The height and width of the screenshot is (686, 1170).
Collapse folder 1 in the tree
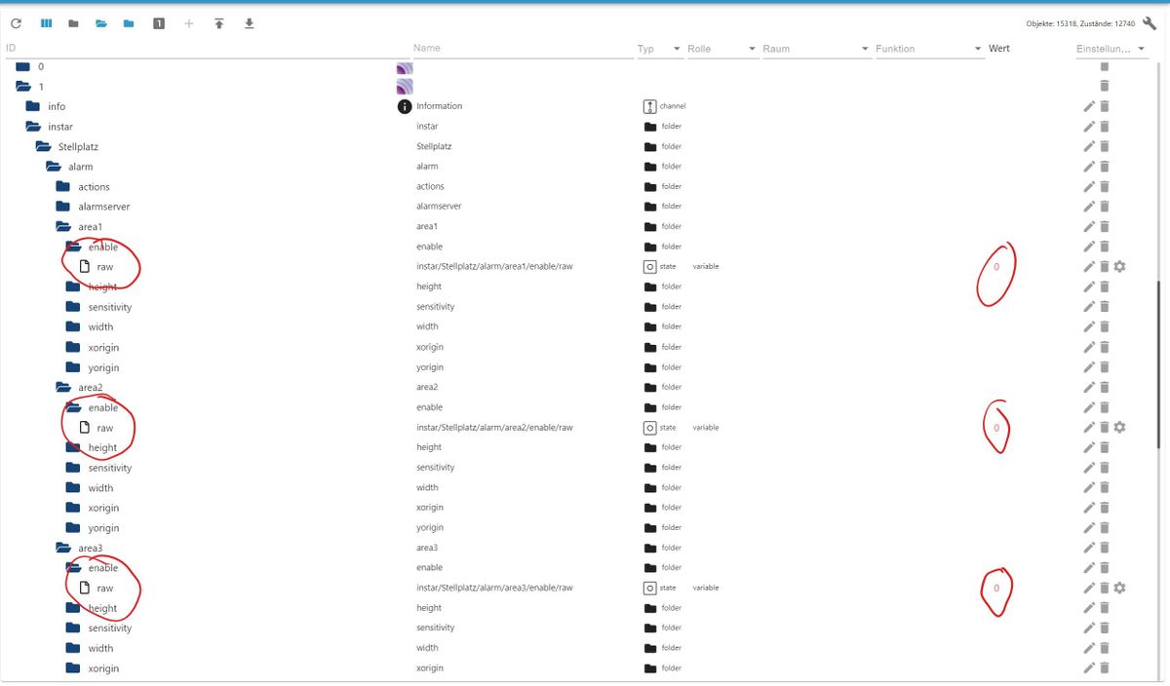pyautogui.click(x=23, y=87)
